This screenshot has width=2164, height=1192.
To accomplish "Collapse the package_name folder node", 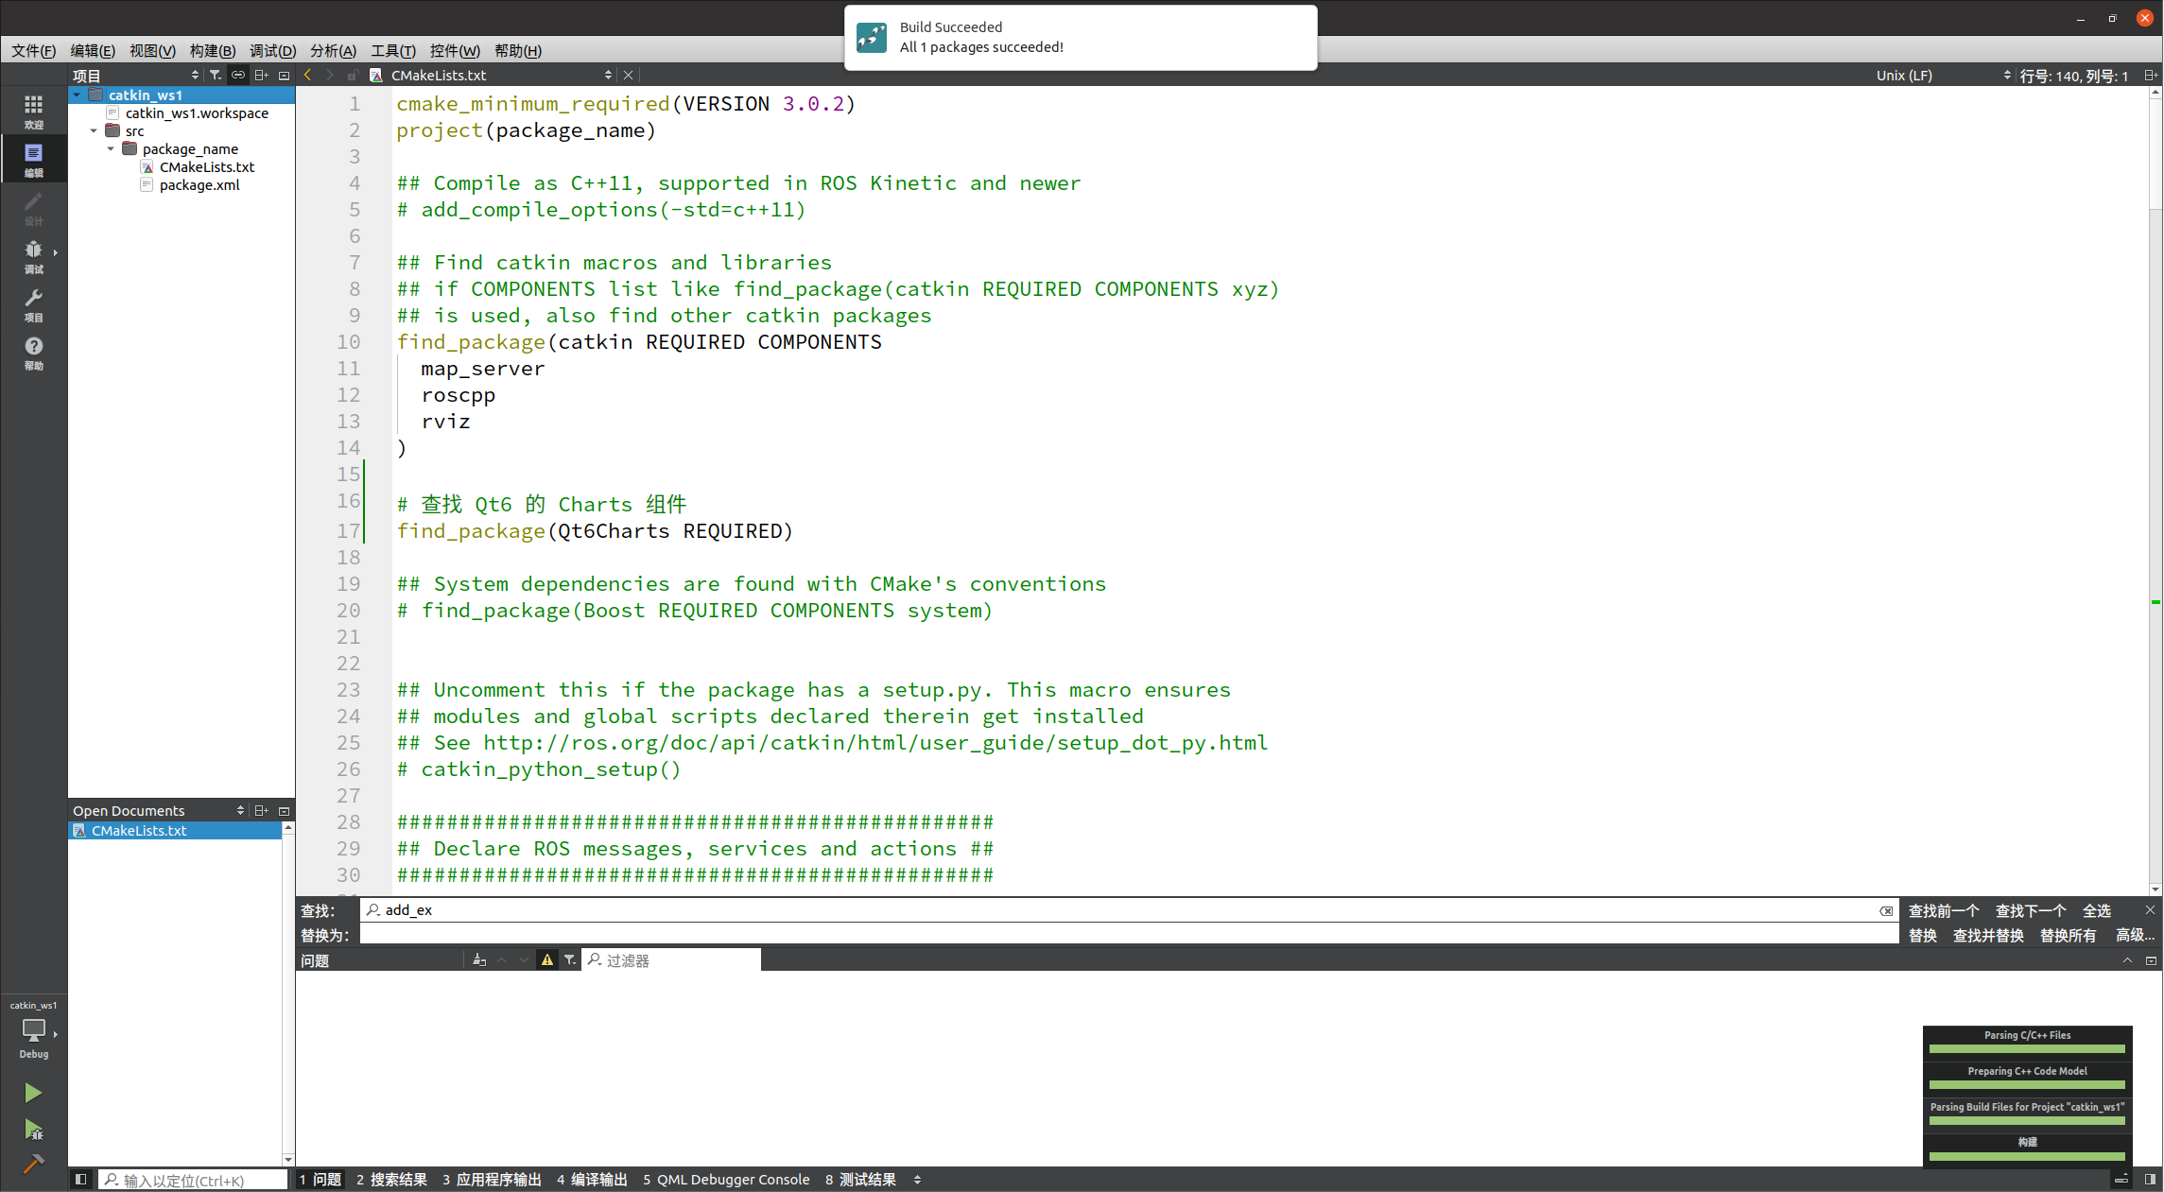I will point(111,149).
